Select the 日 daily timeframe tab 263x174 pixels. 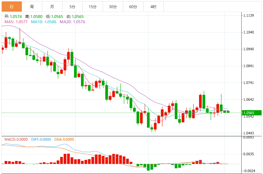point(12,7)
